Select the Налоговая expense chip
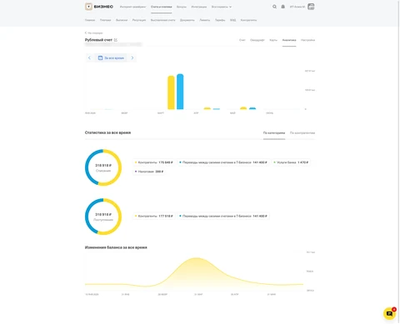The width and height of the screenshot is (400, 324). (x=149, y=172)
